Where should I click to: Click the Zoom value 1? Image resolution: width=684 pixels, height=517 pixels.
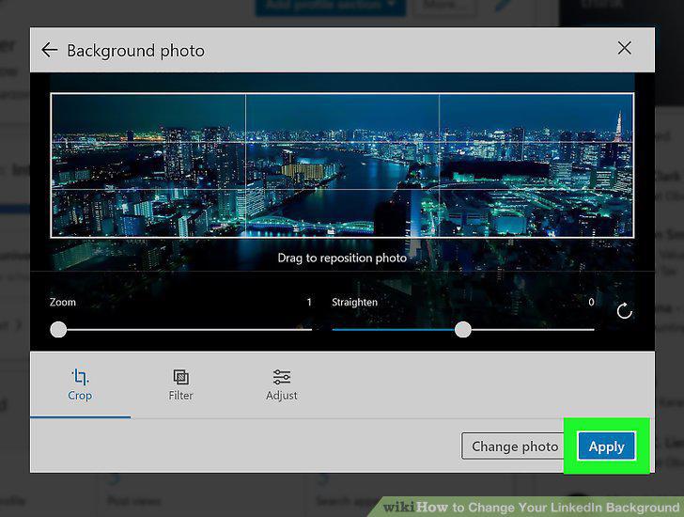point(309,302)
